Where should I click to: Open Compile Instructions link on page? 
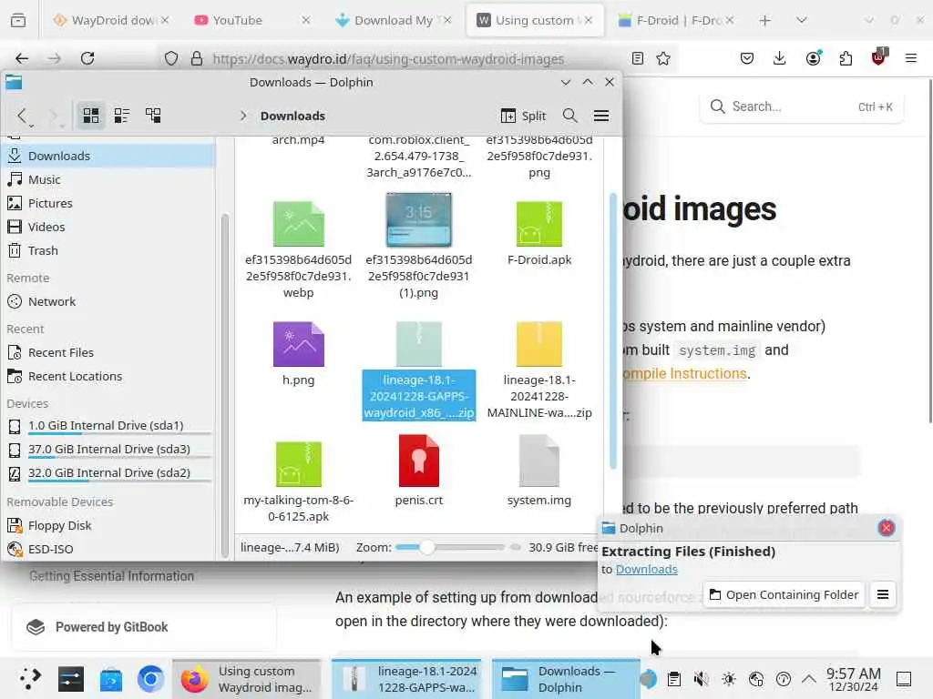pos(684,373)
